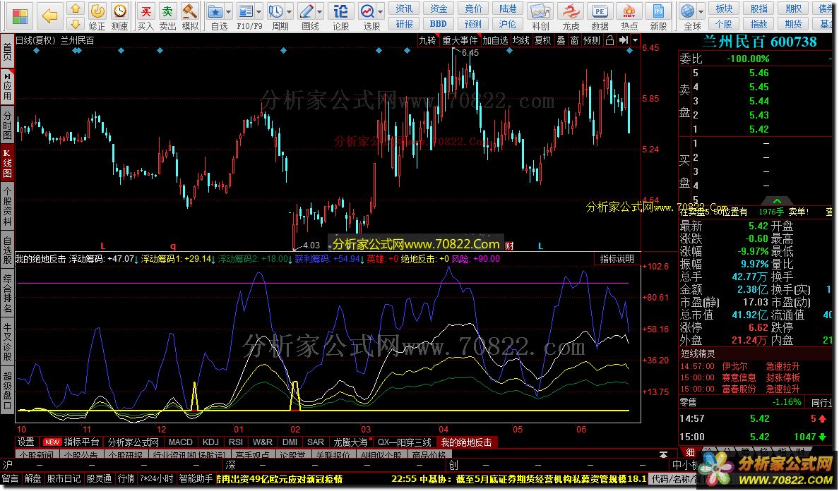The image size is (839, 491).
Task: Switch to the RSI indicator tab
Action: pyautogui.click(x=236, y=442)
